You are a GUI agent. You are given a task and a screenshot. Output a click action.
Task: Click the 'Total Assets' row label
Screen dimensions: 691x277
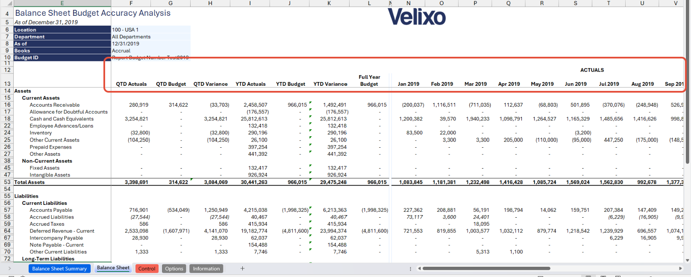29,182
